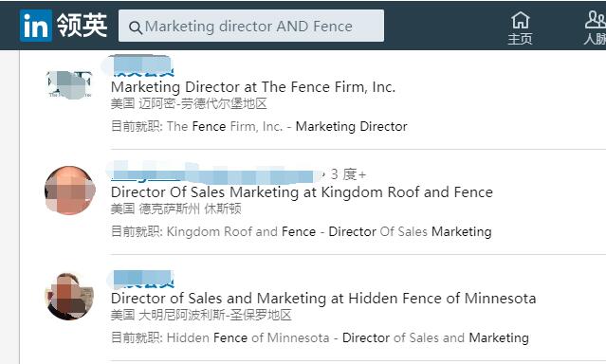Click the LinkedIn logo icon
Viewport: 606px width, 364px height.
tap(35, 26)
